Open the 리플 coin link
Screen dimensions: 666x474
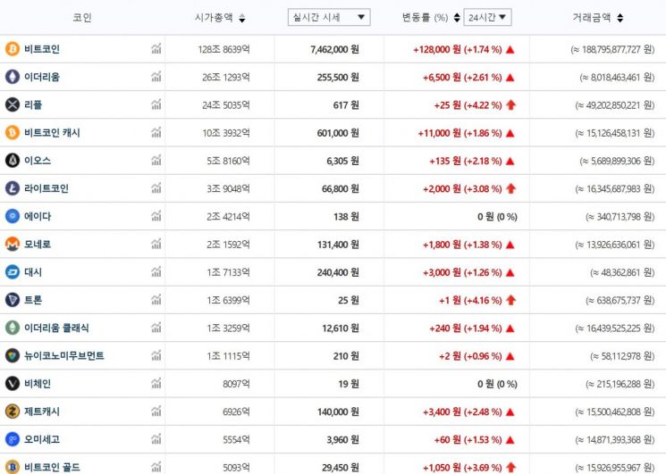pos(33,104)
